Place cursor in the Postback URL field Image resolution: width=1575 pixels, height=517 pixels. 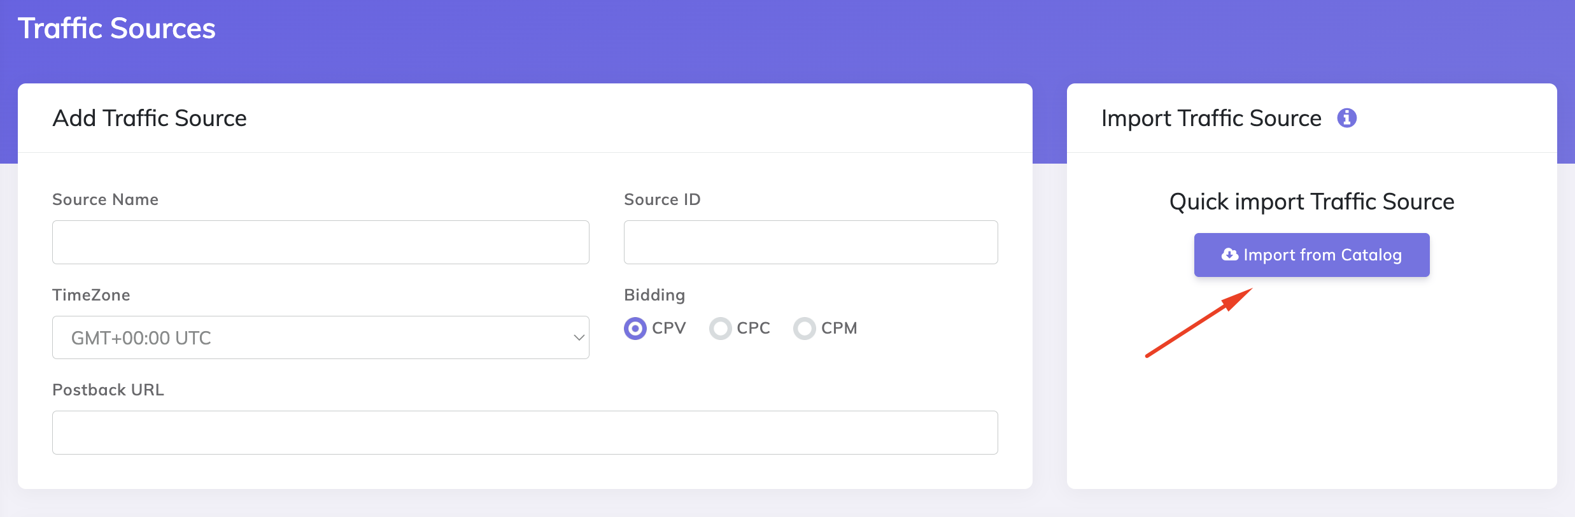525,432
